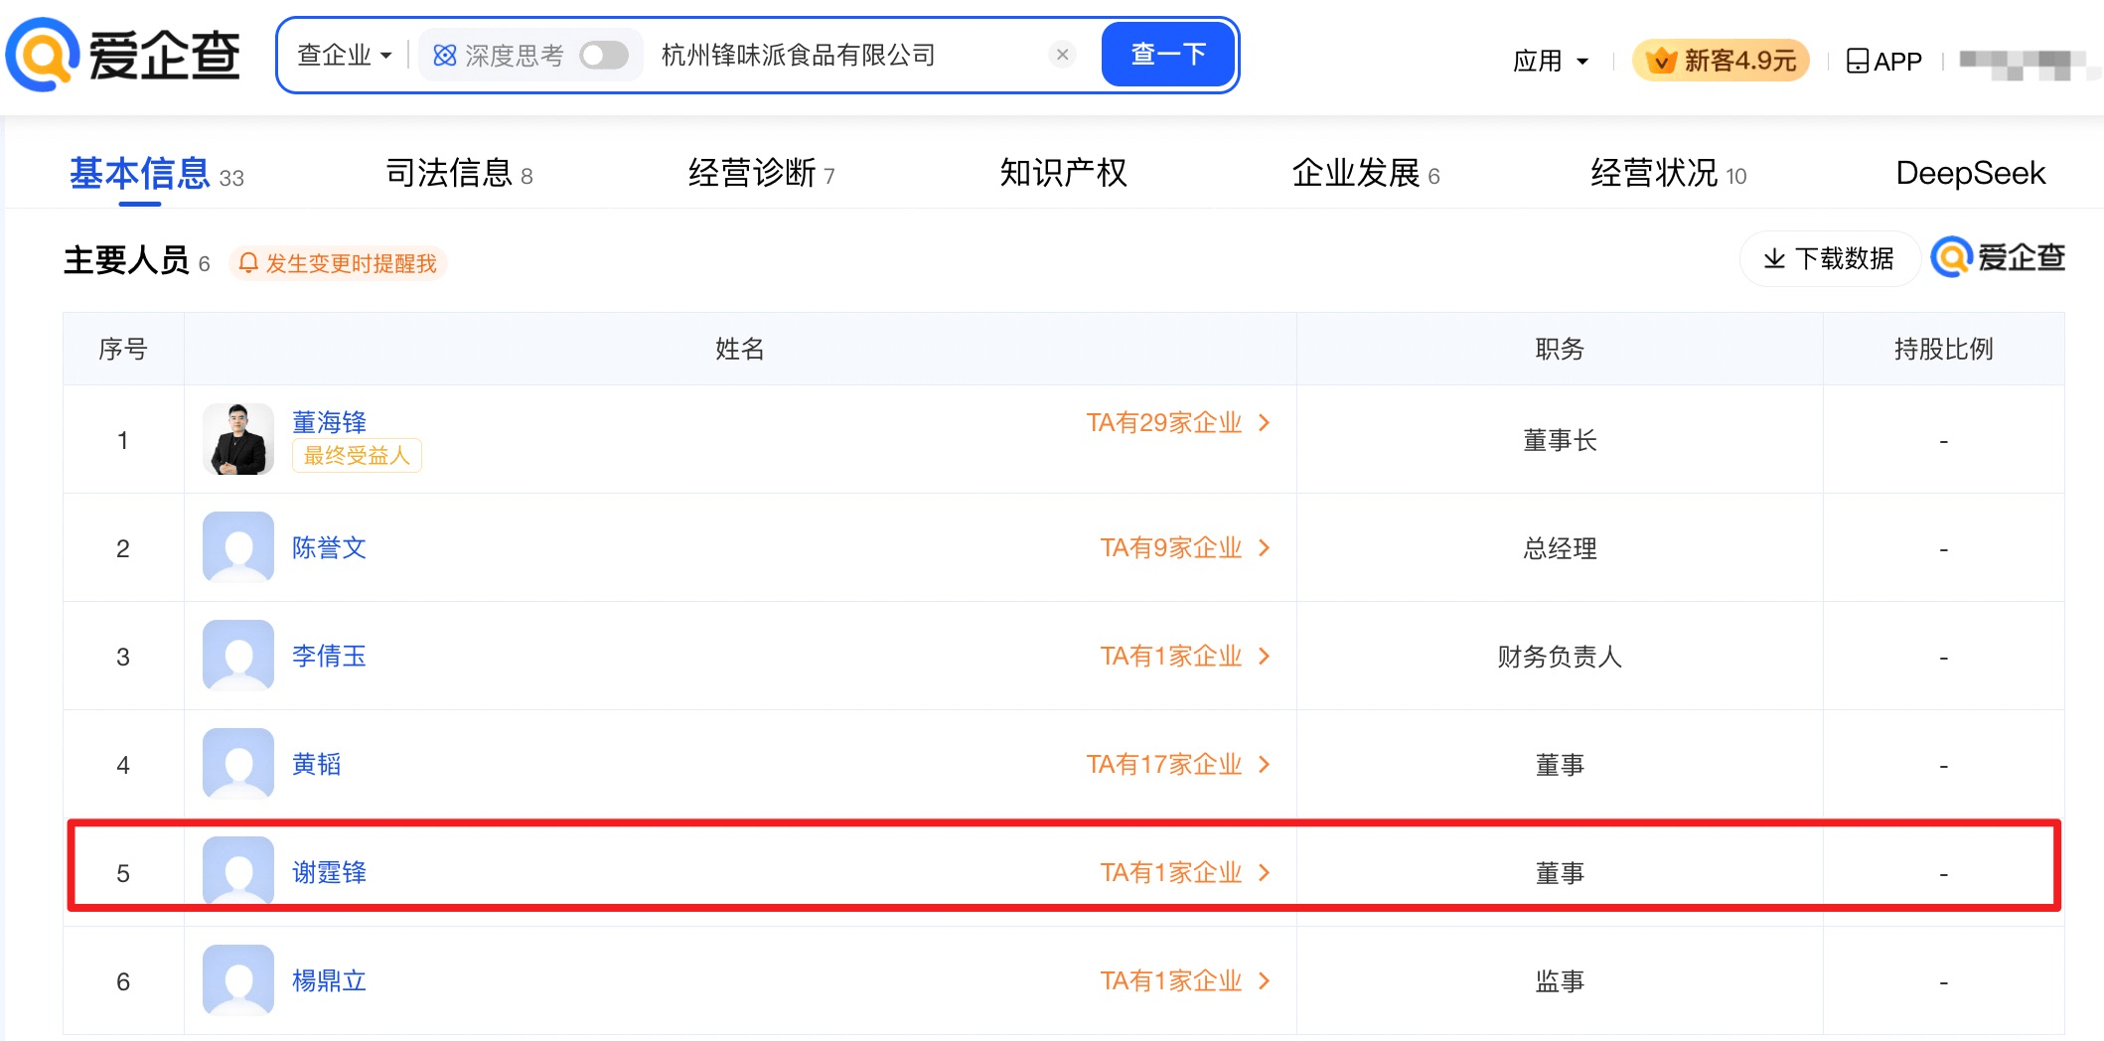Viewport: 2104px width, 1041px height.
Task: Click the 序号 column header
Action: pyautogui.click(x=123, y=349)
